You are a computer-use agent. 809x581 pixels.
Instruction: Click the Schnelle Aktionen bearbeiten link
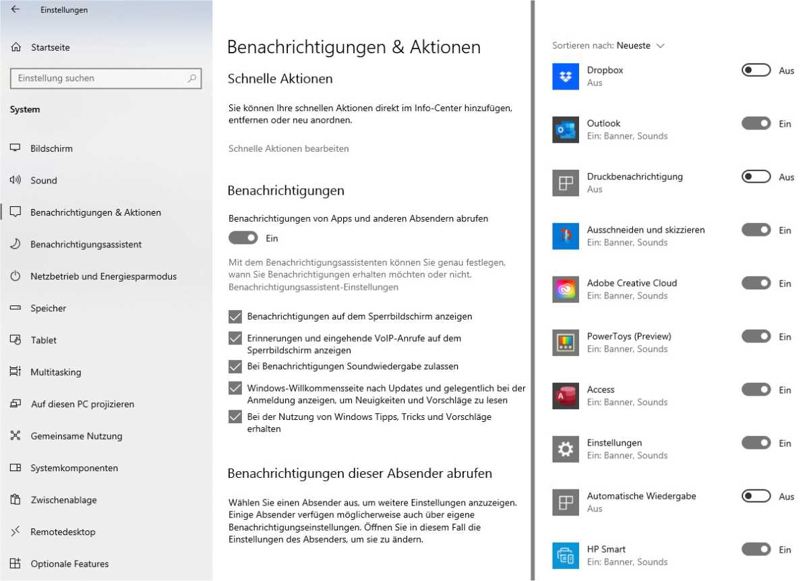289,148
